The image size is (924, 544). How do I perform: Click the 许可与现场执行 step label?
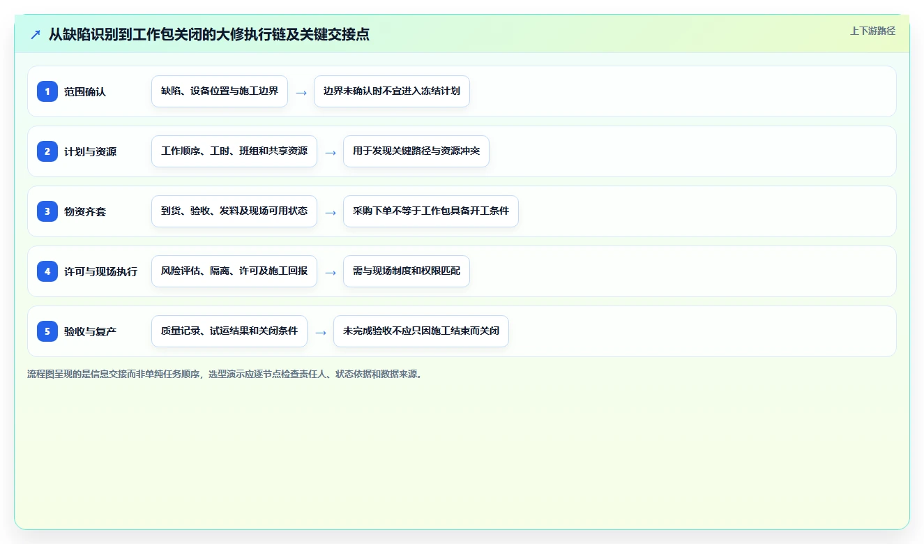click(101, 271)
